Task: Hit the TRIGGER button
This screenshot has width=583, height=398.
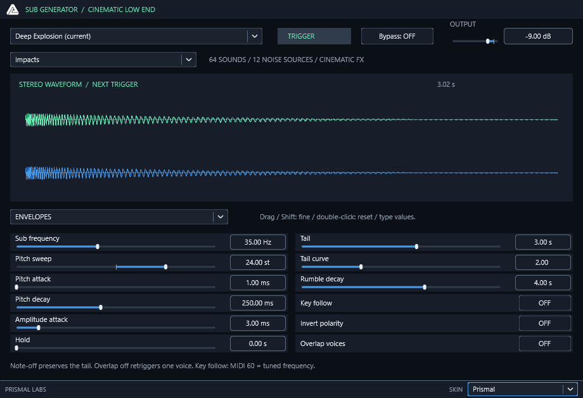Action: click(x=314, y=36)
